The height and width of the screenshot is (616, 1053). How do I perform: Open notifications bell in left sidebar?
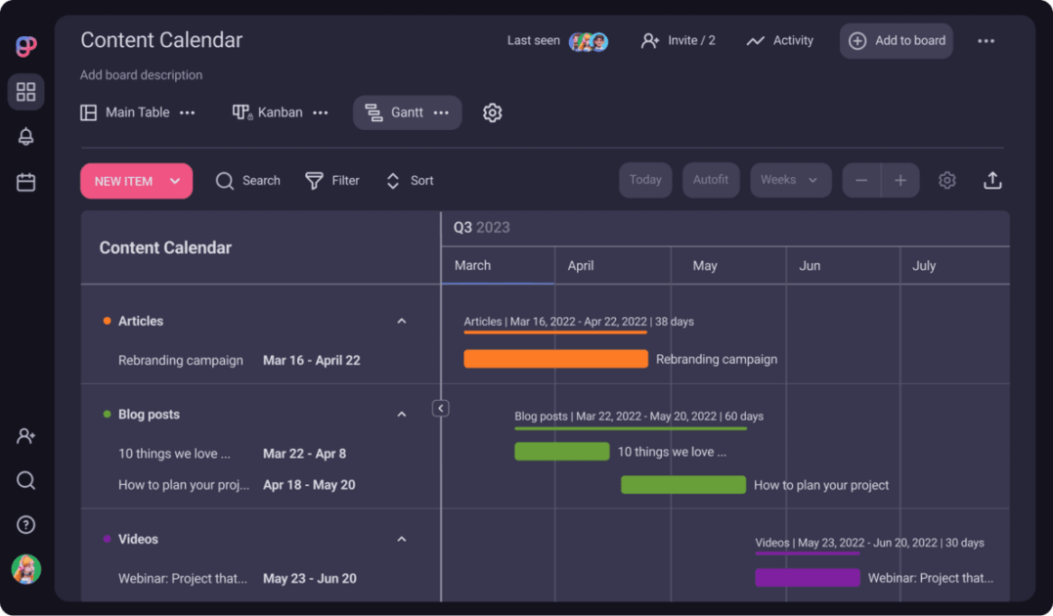click(26, 137)
